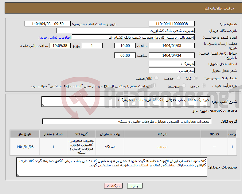Screen dimensions: 242x194
Task: Click the چاپ (print) button
Action: (135, 186)
